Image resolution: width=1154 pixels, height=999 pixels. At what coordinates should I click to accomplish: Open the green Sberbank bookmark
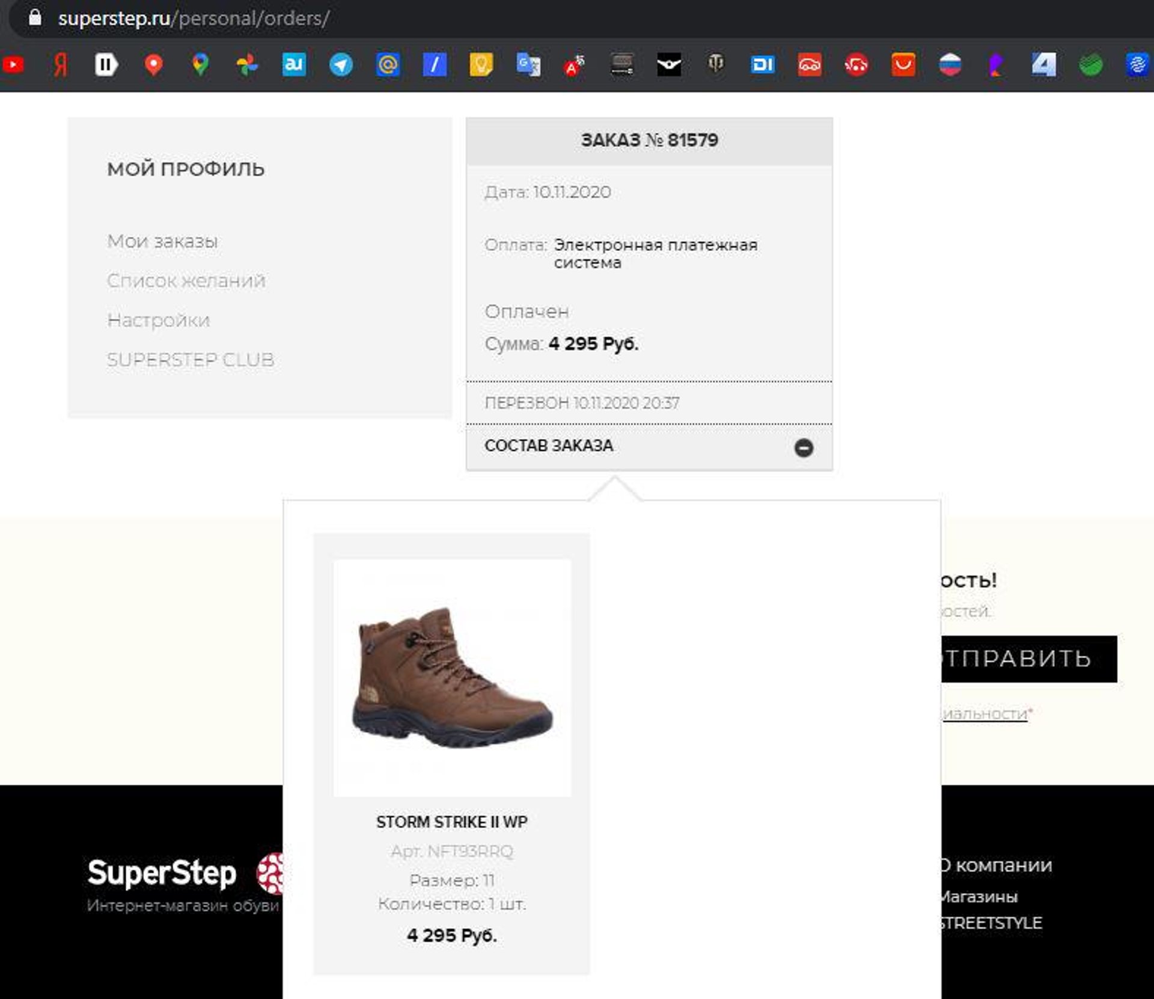(x=1091, y=64)
